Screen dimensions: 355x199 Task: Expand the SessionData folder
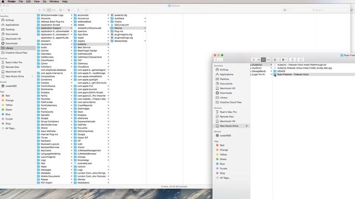click(x=145, y=41)
